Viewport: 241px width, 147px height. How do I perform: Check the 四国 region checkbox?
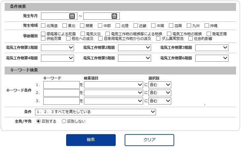click(x=171, y=26)
